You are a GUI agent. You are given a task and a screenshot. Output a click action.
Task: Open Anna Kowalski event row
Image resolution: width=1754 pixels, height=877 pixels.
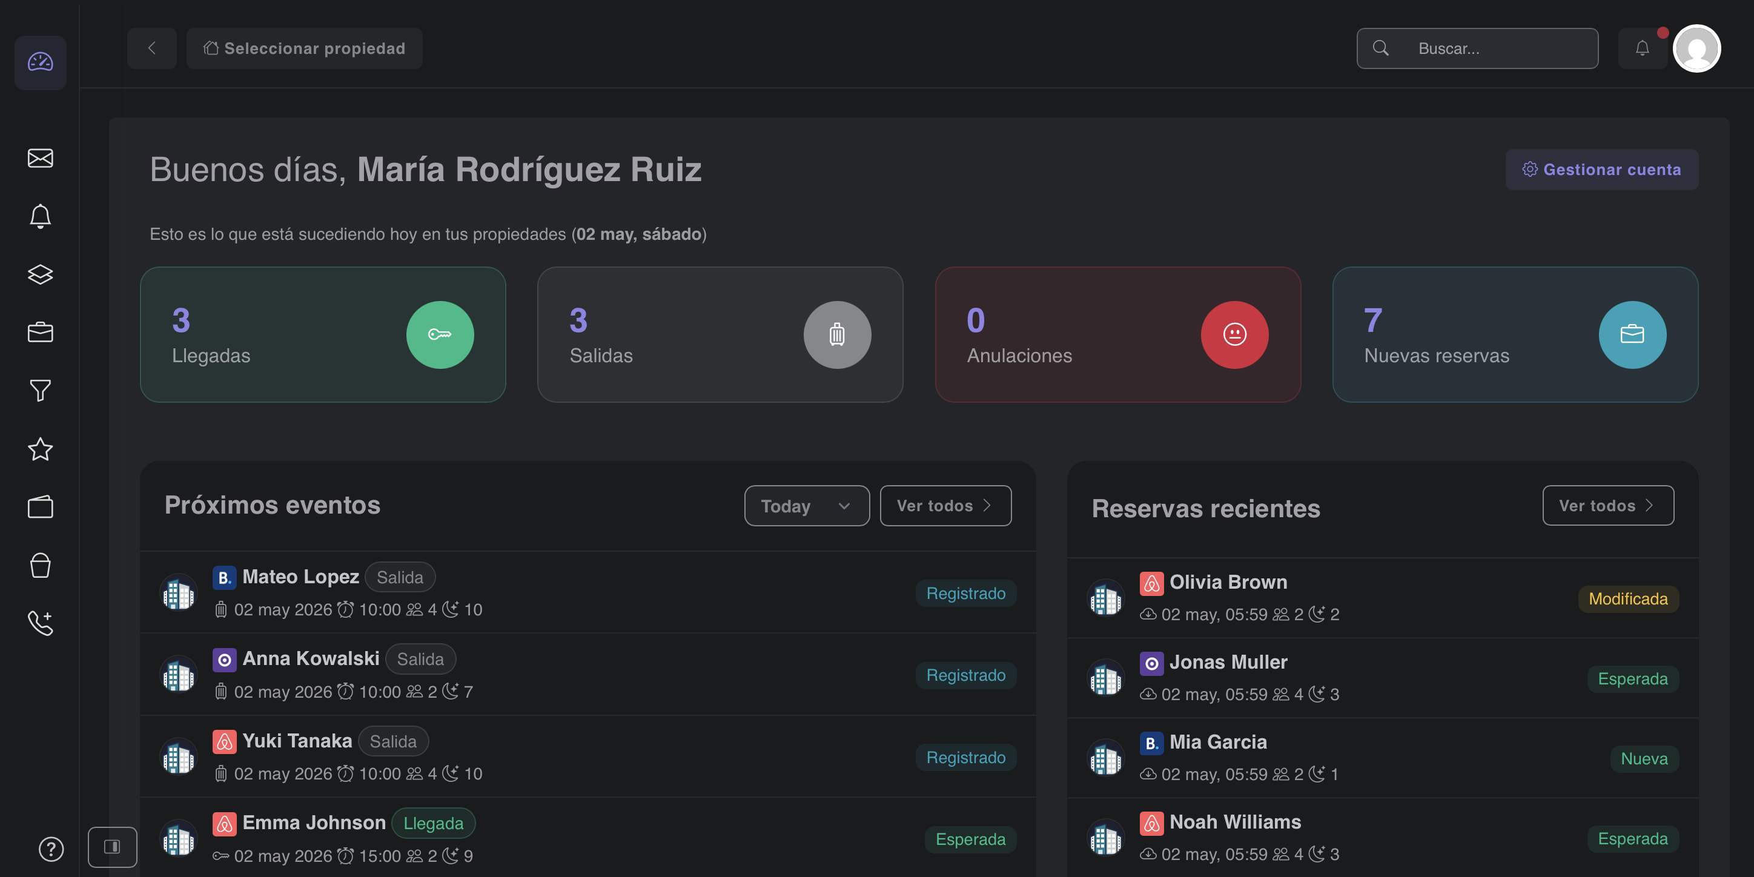click(x=587, y=675)
